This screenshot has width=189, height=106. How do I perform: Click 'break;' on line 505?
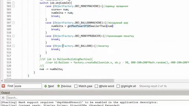coord(56,16)
